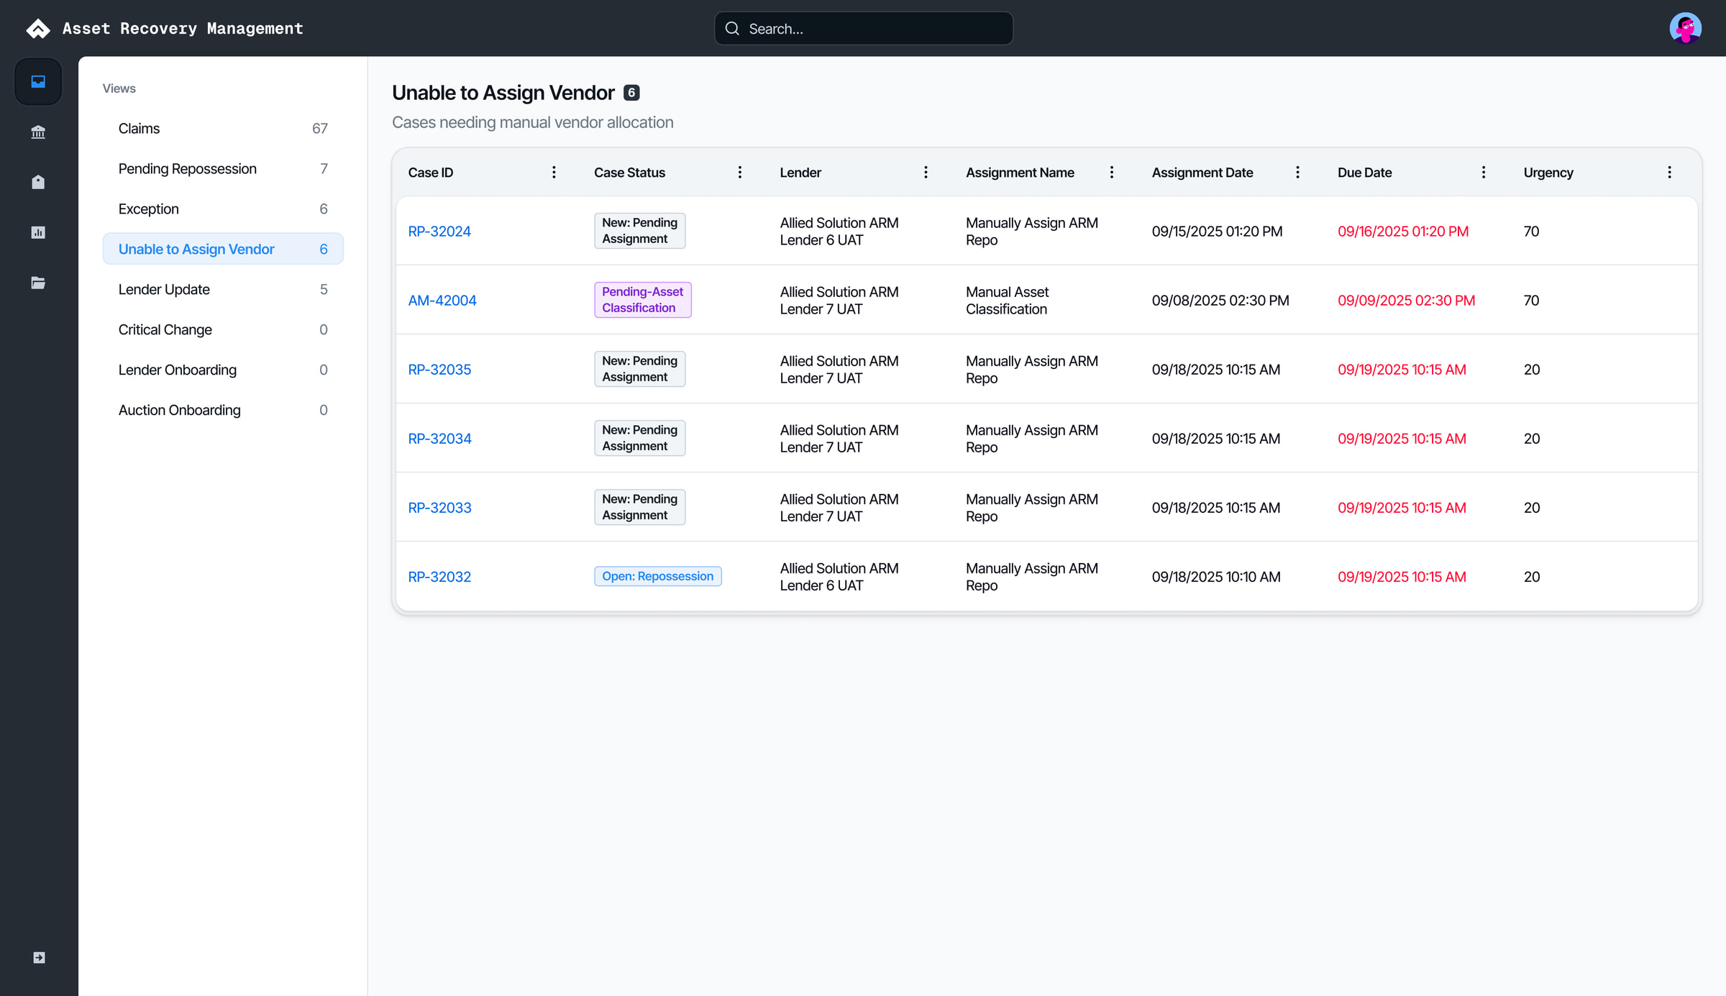1726x996 pixels.
Task: Click the count badge beside page title
Action: 631,92
